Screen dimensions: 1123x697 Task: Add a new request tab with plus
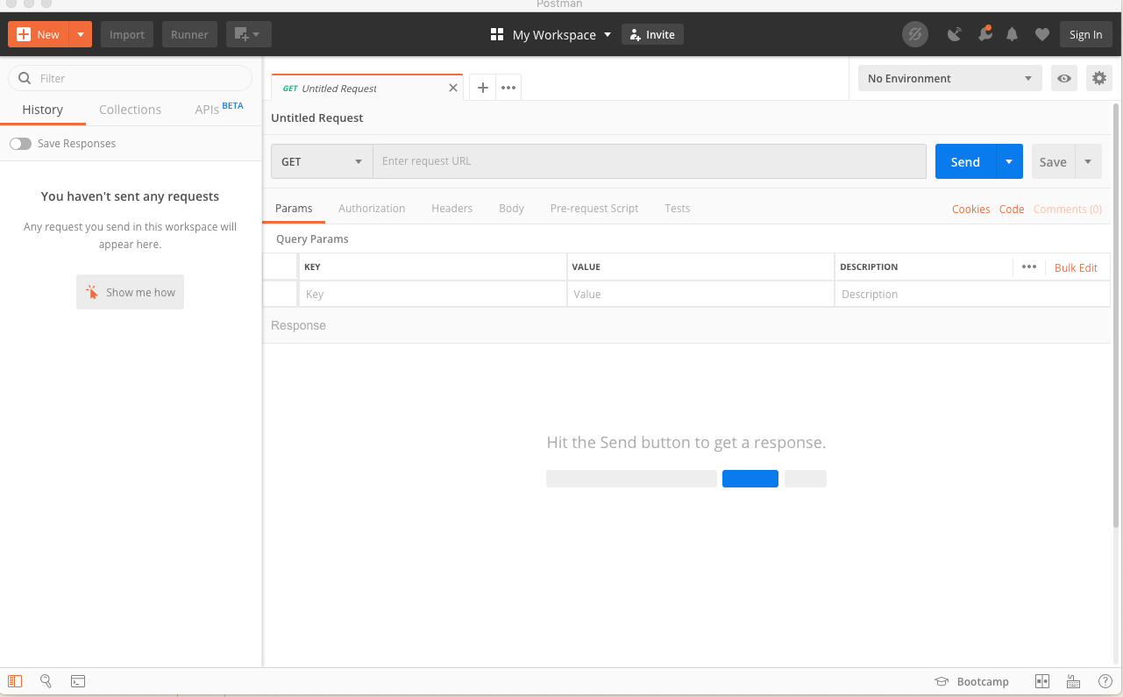pyautogui.click(x=482, y=88)
